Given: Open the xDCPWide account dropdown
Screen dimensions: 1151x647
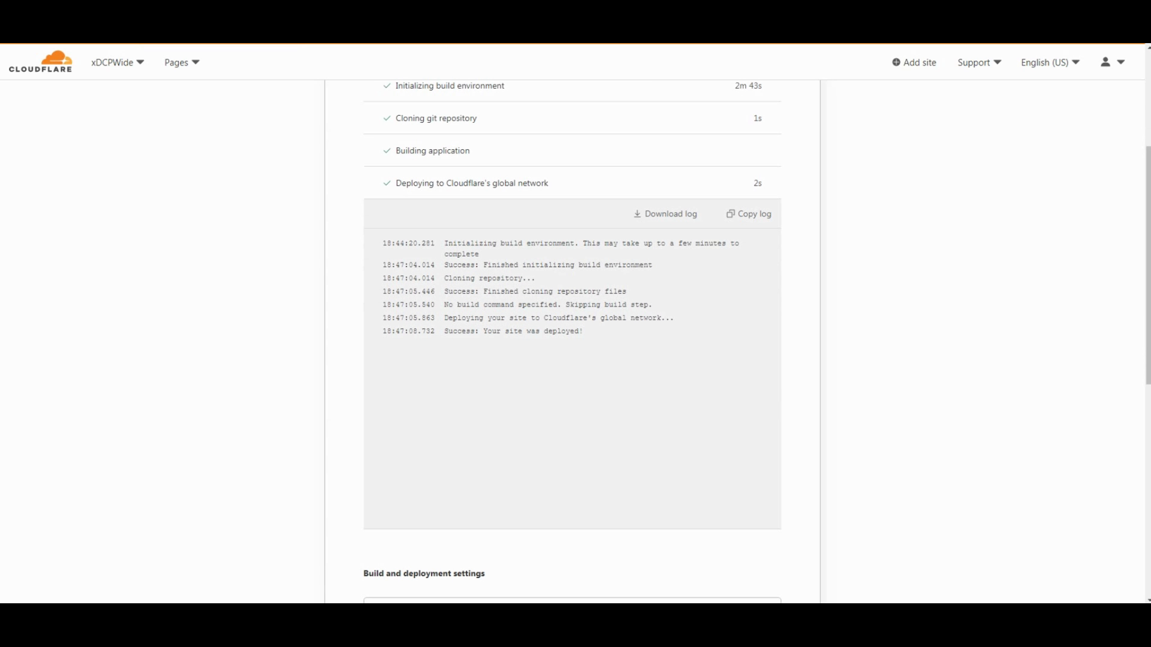Looking at the screenshot, I should tap(117, 62).
